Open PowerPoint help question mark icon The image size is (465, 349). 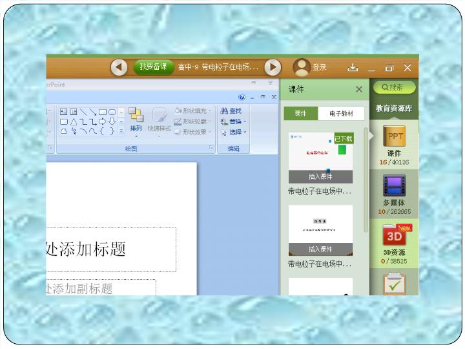coord(242,97)
